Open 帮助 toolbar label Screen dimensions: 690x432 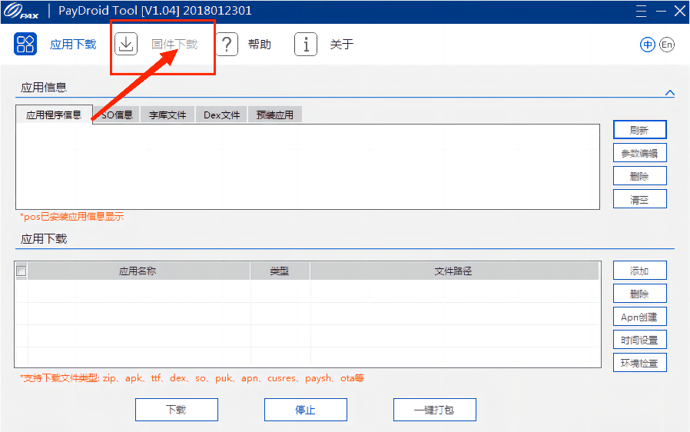click(260, 45)
